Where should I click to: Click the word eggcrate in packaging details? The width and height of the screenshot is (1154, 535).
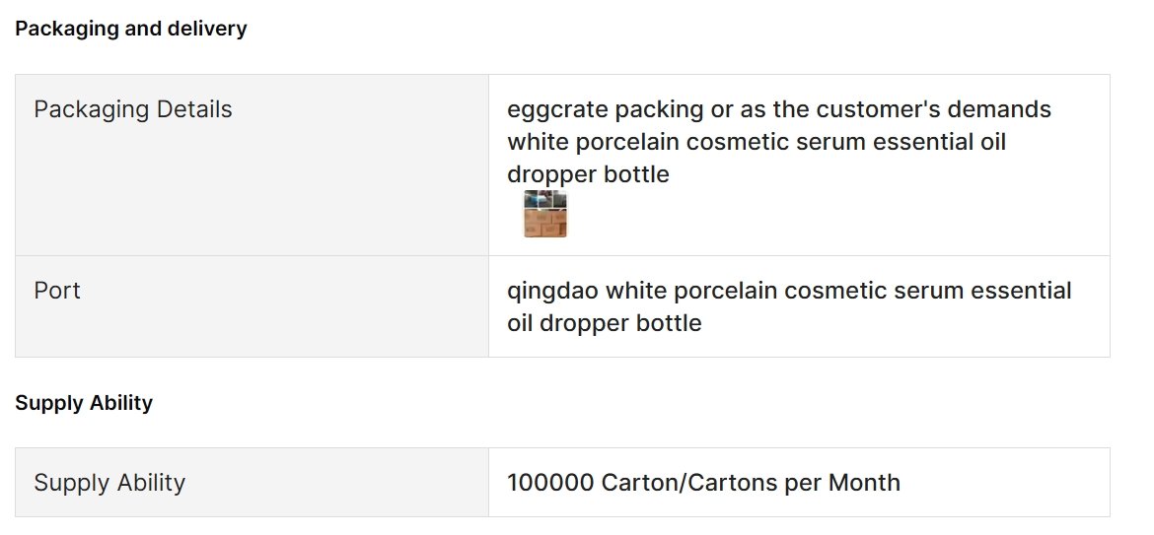[x=558, y=110]
